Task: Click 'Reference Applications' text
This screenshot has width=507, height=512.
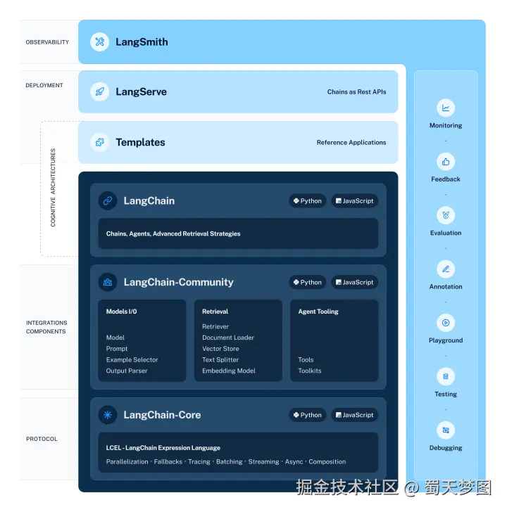Action: coord(351,142)
